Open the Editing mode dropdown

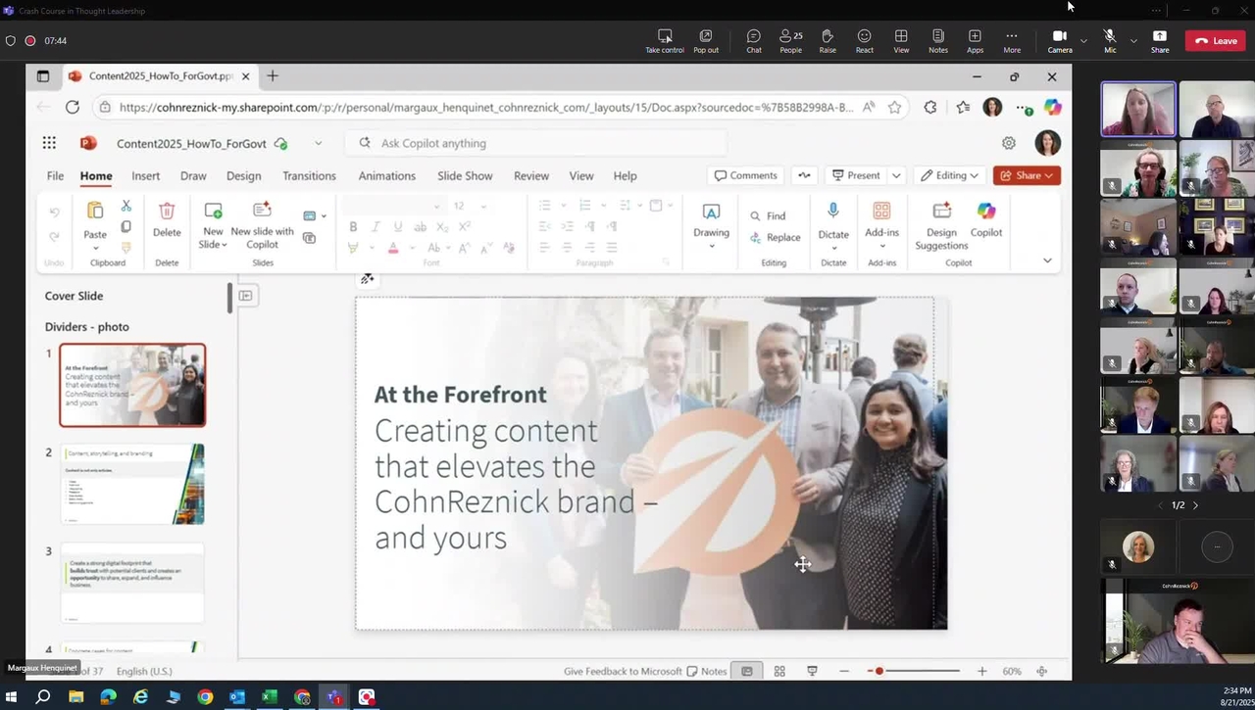tap(949, 175)
